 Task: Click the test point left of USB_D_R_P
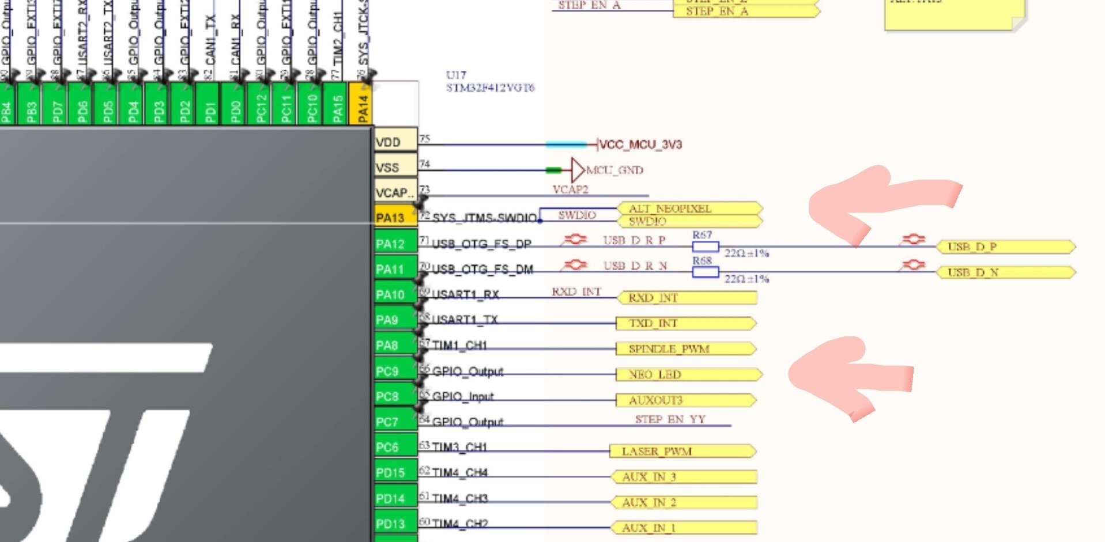575,239
